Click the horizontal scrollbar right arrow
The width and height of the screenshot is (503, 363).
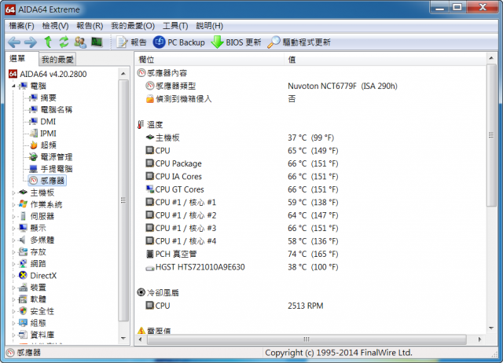479,339
